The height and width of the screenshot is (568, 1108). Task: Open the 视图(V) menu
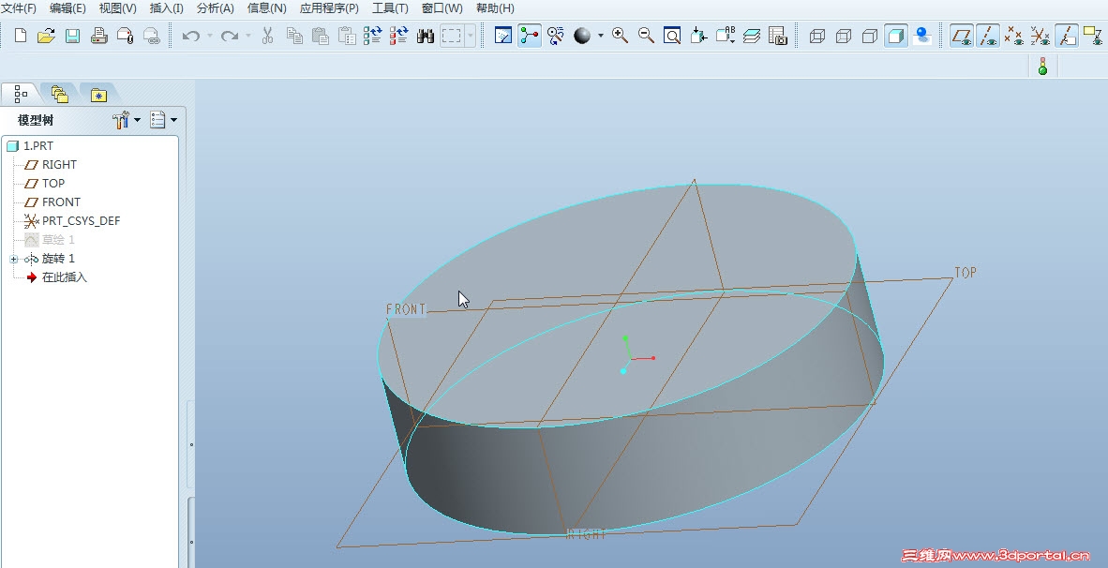point(117,8)
